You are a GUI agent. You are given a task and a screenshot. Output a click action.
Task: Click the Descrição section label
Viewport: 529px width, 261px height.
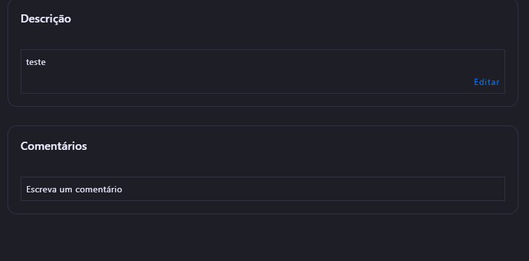(46, 19)
